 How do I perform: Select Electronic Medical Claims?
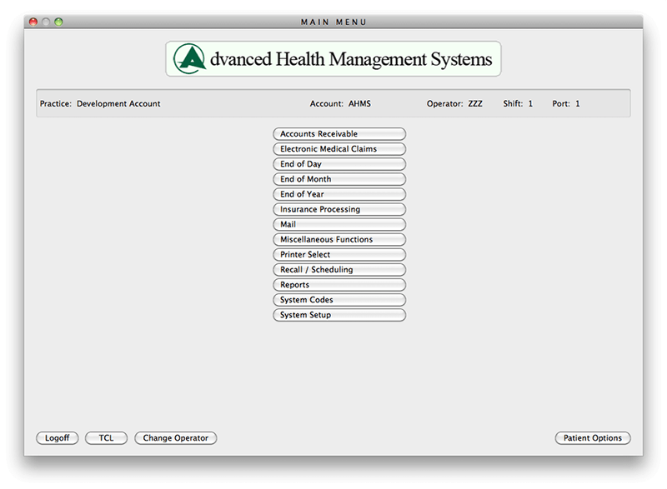click(339, 148)
